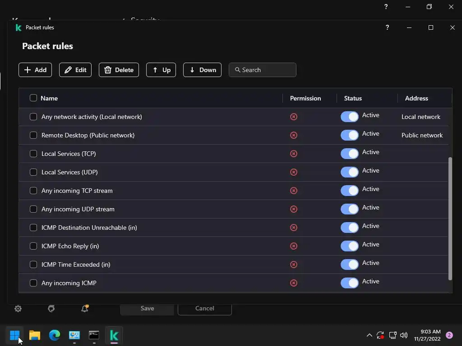This screenshot has width=462, height=346.
Task: Open the Windows Start menu
Action: (x=14, y=335)
